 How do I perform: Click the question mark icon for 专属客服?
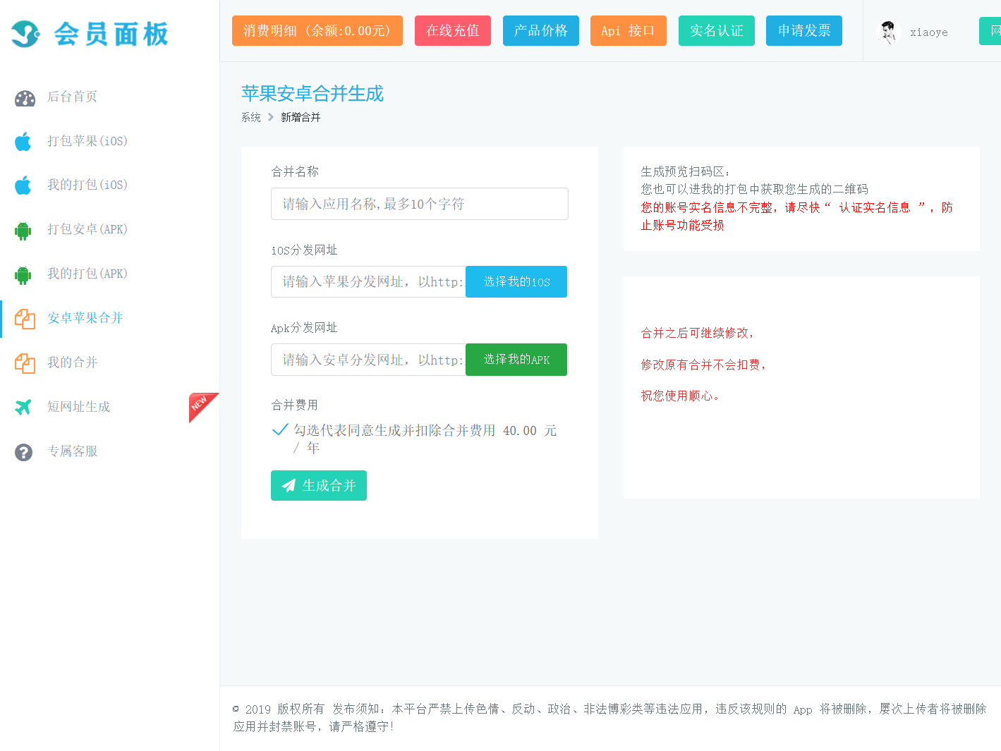(x=23, y=452)
